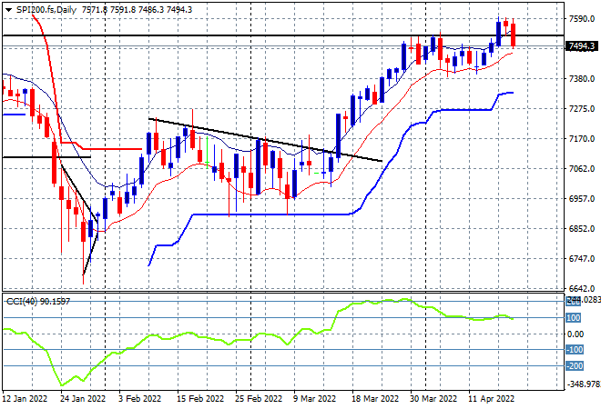Click the 12 Jan 2022 date label
Screen dimensions: 601x409
25,399
